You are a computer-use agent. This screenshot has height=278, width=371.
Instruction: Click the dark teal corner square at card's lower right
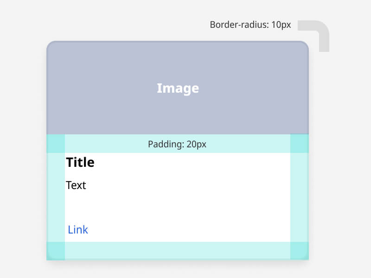click(300, 251)
